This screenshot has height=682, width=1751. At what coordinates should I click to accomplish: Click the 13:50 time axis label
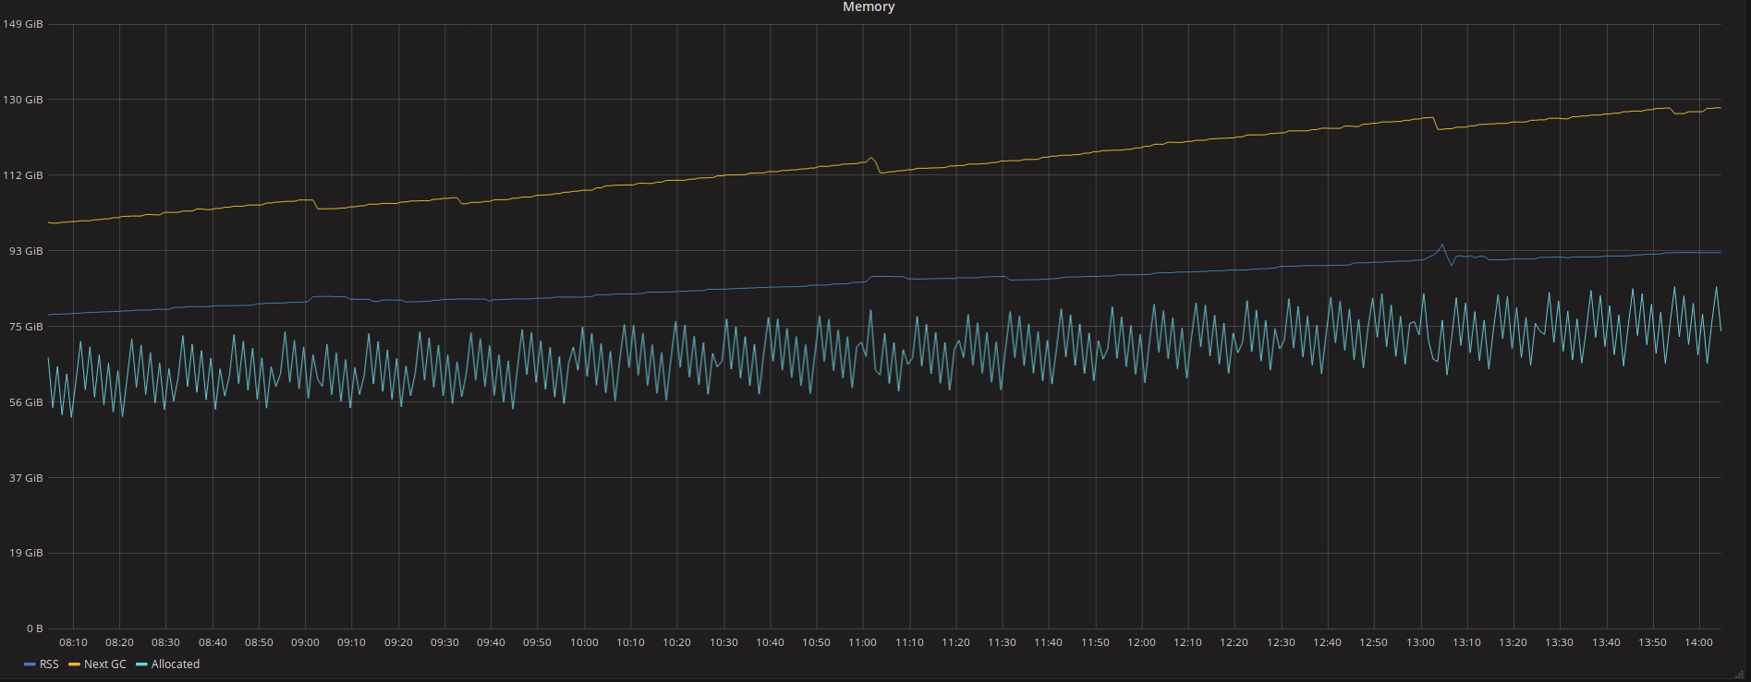coord(1652,642)
